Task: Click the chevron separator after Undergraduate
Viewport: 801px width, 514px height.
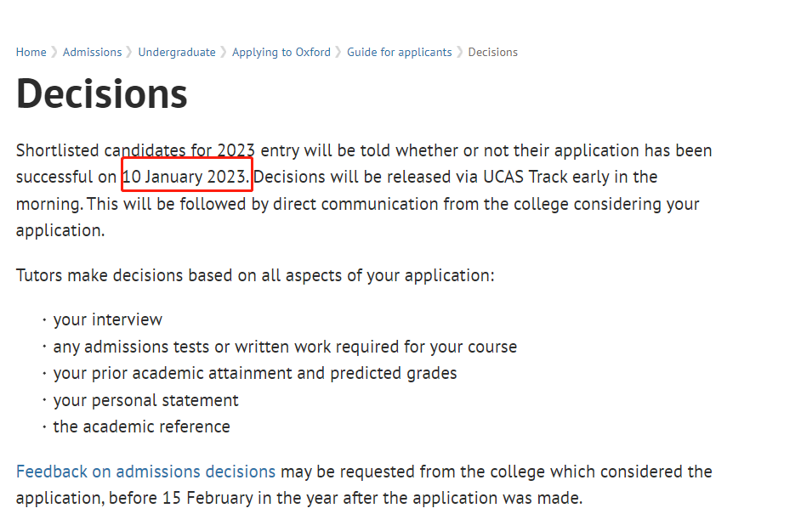Action: click(x=224, y=52)
